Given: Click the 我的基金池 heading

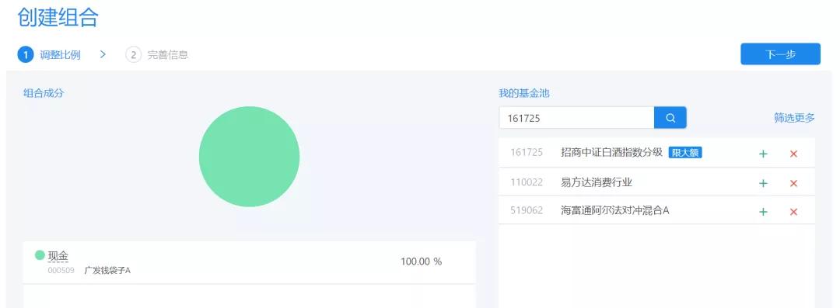Looking at the screenshot, I should 524,94.
